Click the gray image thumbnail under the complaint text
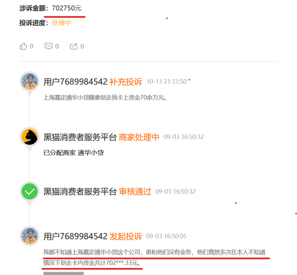297x275 pixels. pos(64,274)
